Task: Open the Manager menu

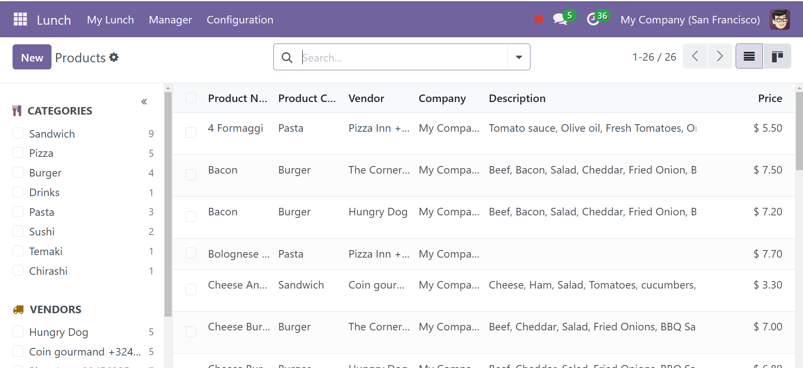Action: coord(170,20)
